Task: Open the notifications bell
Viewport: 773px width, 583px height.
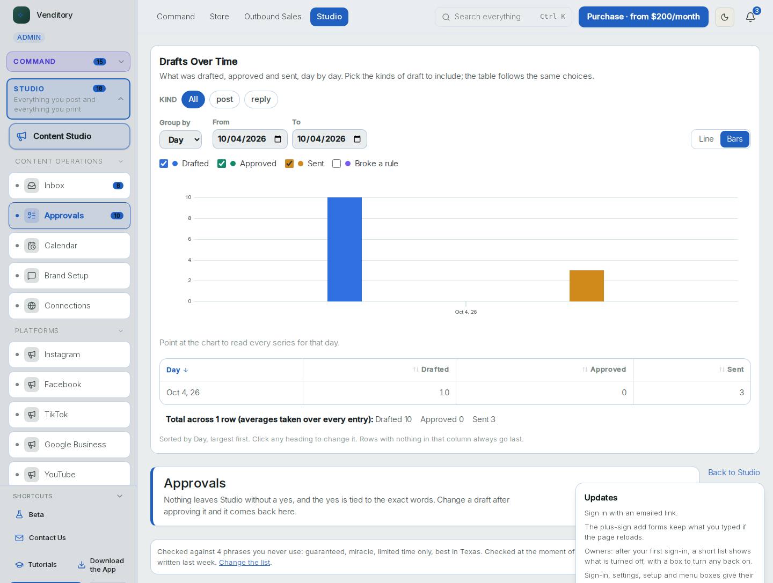Action: point(750,17)
